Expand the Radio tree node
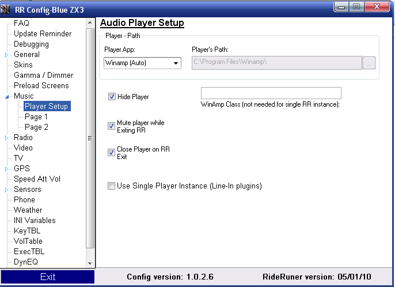 6,138
